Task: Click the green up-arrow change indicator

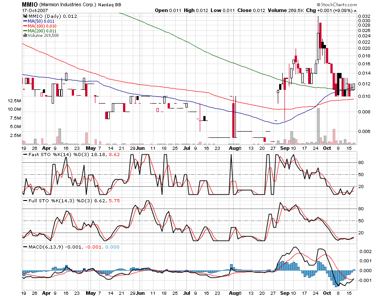Action: (x=355, y=11)
